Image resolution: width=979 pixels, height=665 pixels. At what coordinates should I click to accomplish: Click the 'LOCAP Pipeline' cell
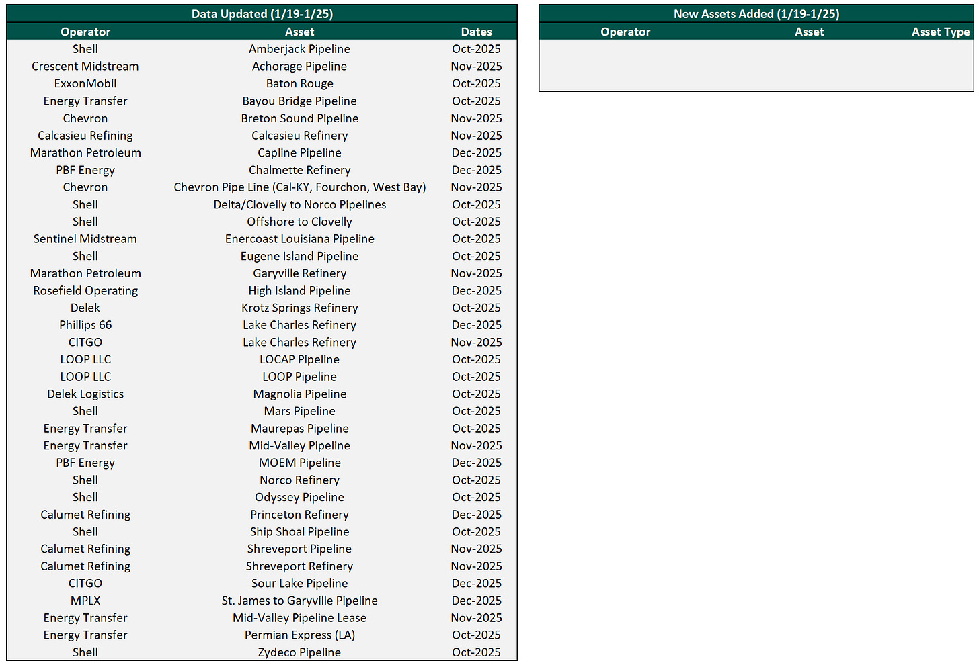[x=299, y=359]
